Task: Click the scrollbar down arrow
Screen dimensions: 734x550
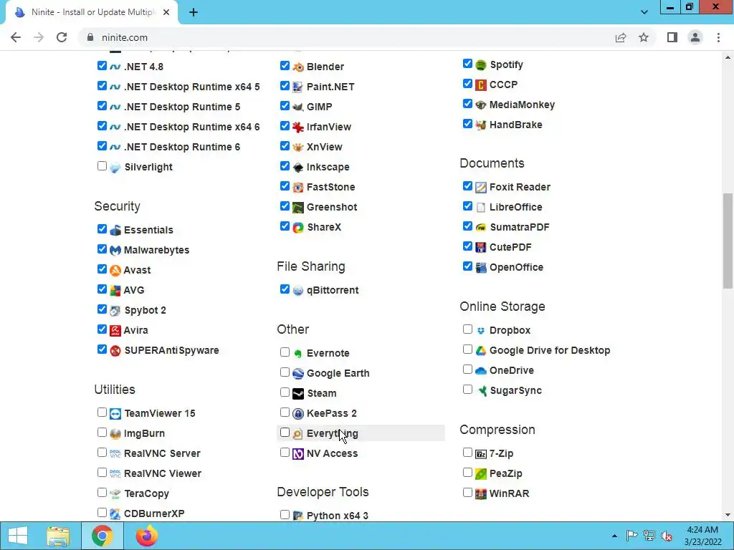Action: pos(728,515)
